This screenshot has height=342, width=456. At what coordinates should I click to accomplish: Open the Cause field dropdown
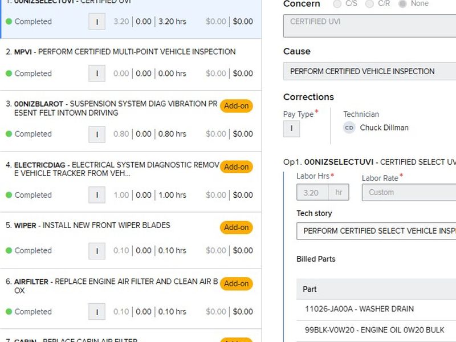(x=369, y=71)
